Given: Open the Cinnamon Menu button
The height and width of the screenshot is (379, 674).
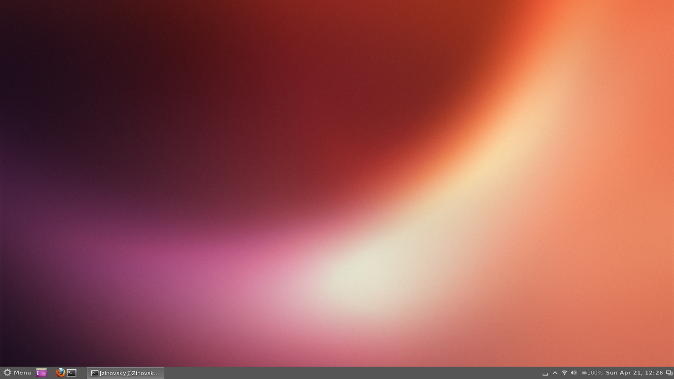Looking at the screenshot, I should pos(17,373).
